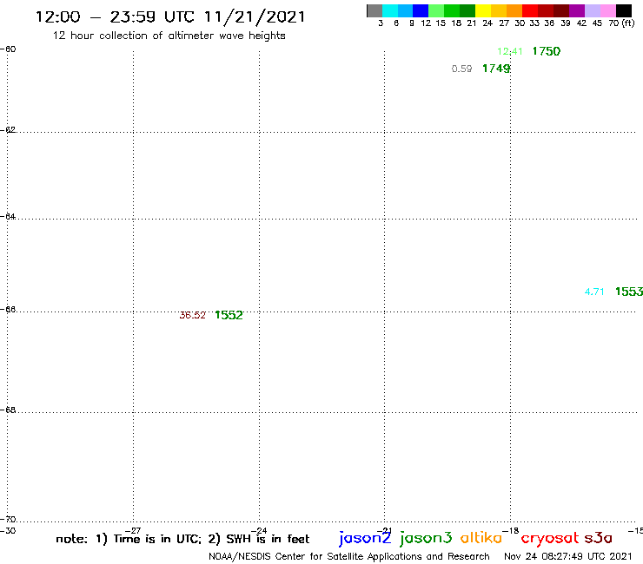Click the '70 (ft)' label on the color scale

pyautogui.click(x=621, y=23)
